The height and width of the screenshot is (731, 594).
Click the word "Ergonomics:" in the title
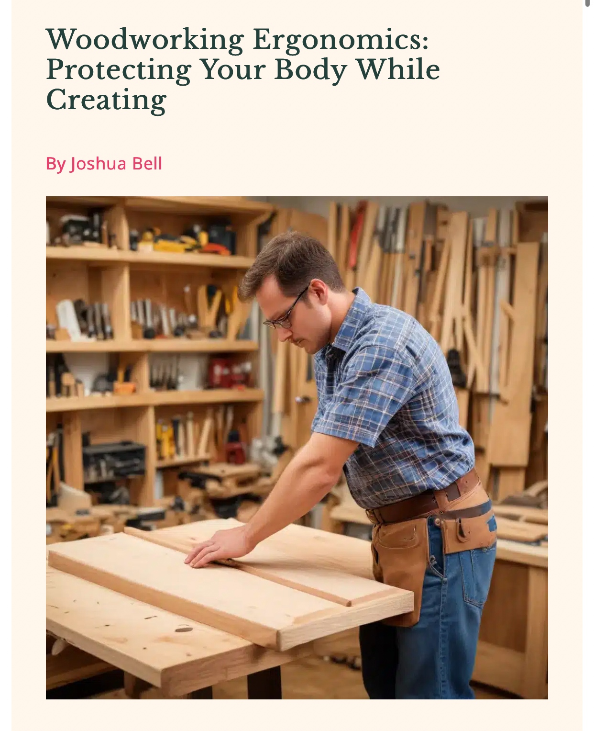tap(341, 40)
